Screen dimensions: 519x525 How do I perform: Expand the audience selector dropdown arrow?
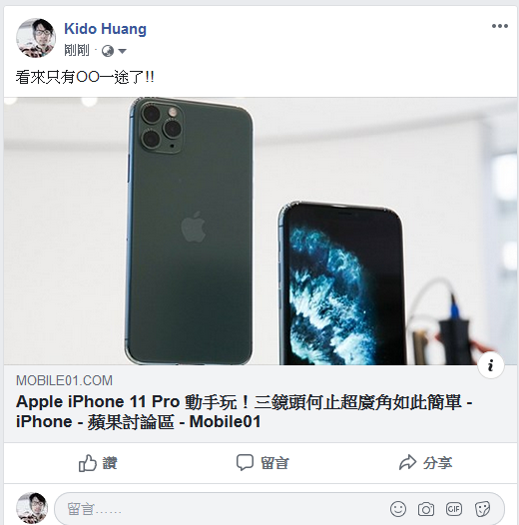pyautogui.click(x=122, y=51)
